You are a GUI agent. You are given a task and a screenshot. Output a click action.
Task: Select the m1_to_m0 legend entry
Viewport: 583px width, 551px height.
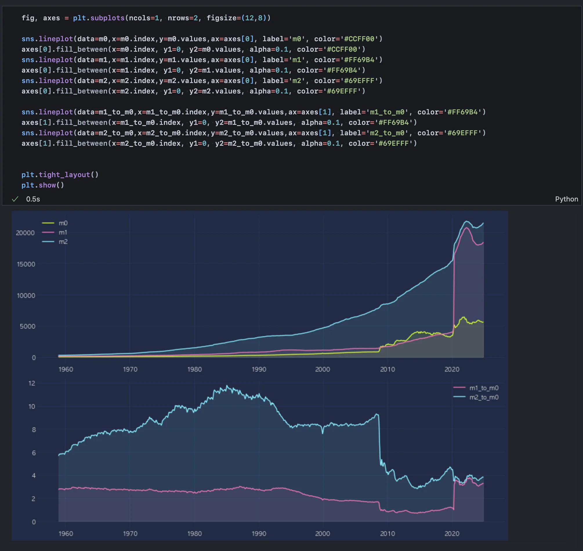(484, 388)
